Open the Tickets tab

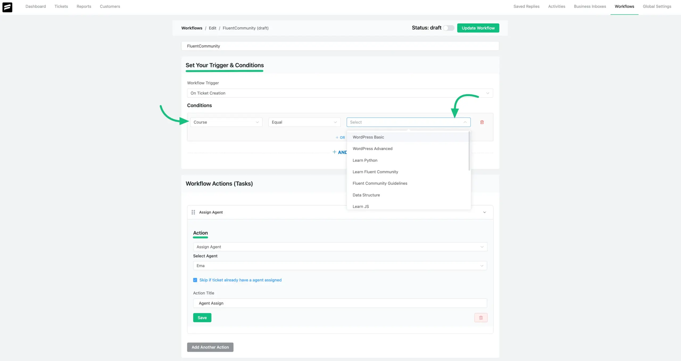tap(61, 6)
